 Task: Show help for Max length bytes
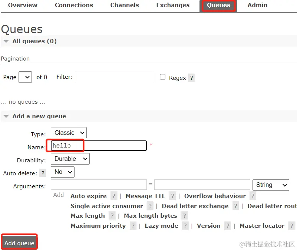[x=184, y=216]
